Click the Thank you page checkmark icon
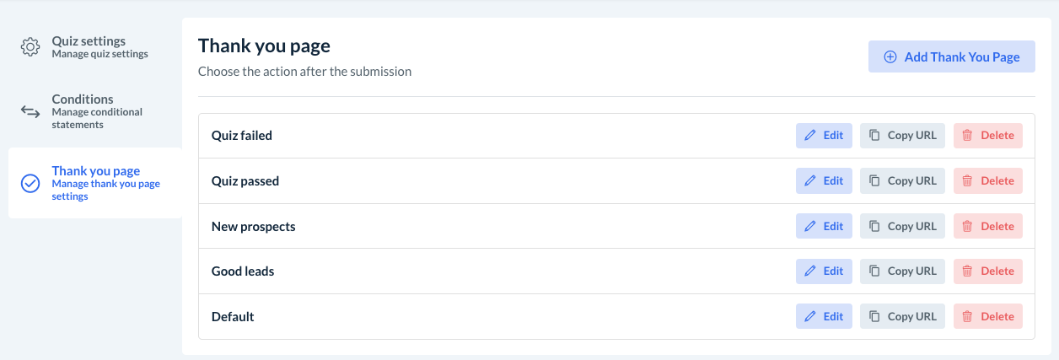Viewport: 1059px width, 360px height. [30, 183]
